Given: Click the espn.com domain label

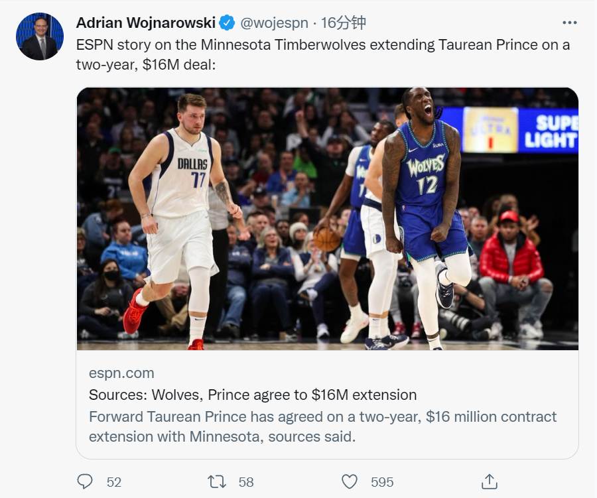Looking at the screenshot, I should (121, 373).
